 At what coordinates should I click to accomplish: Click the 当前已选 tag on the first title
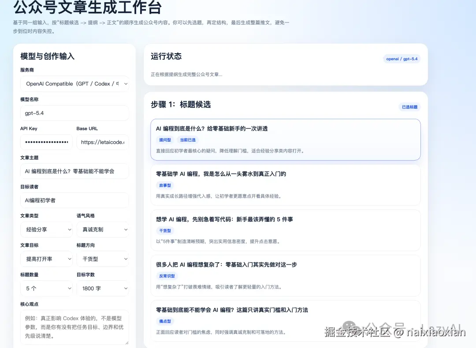click(187, 140)
